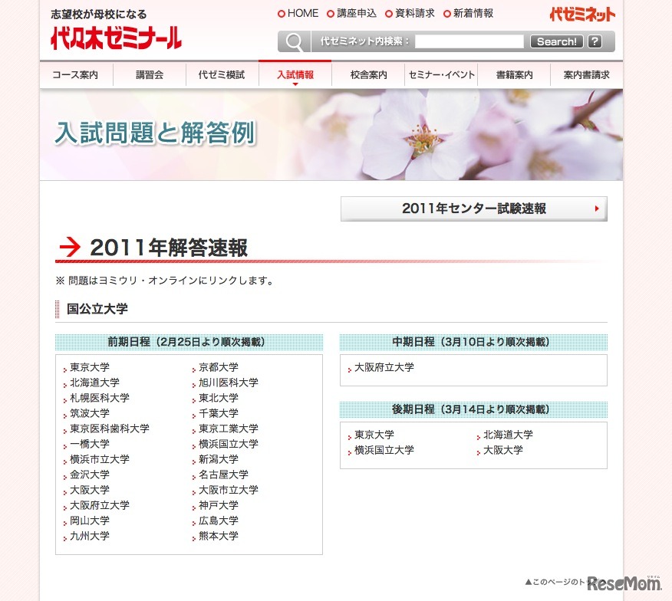The width and height of the screenshot is (672, 601).
Task: Open 北海道大学 in 前期日程 list
Action: click(x=94, y=383)
